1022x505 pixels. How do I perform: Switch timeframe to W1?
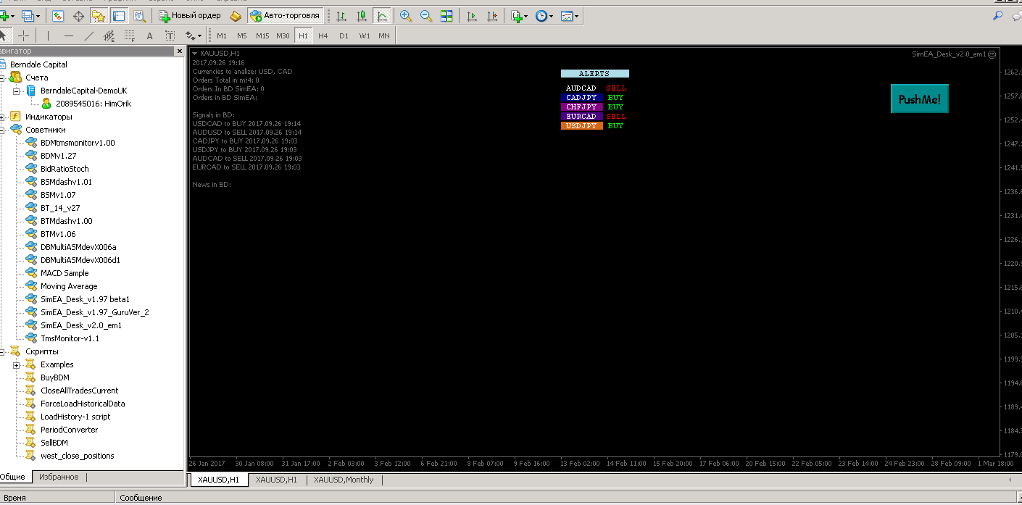click(x=364, y=36)
